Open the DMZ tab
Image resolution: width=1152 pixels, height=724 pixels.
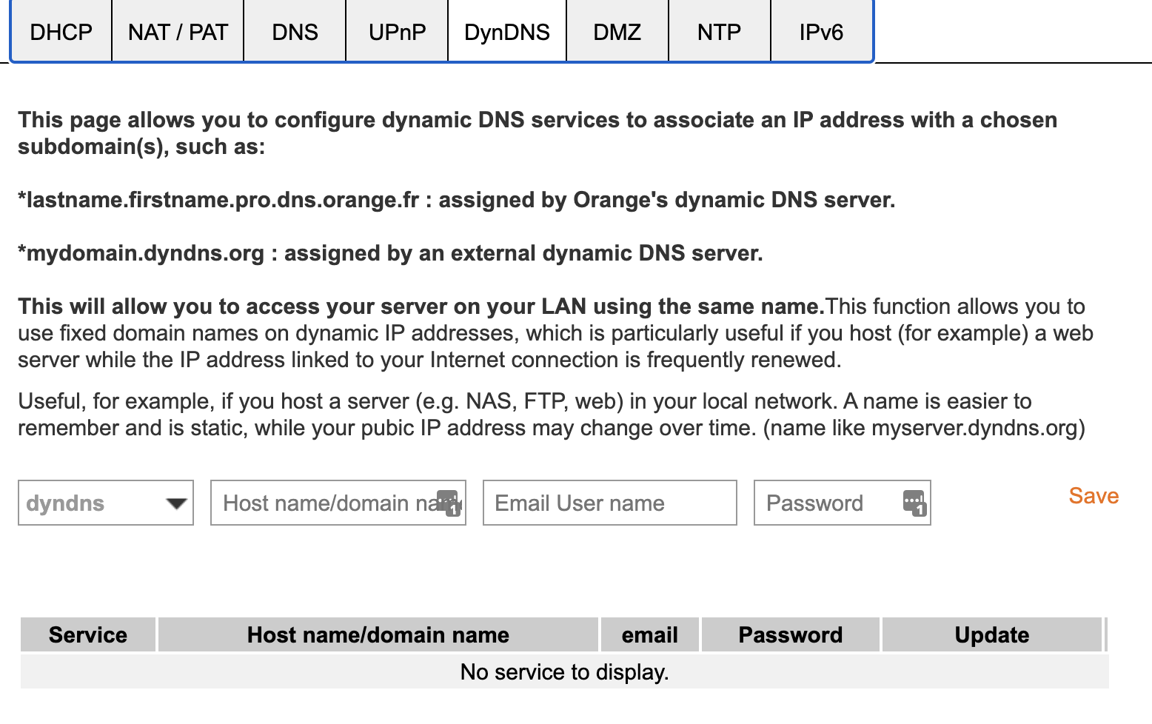(x=617, y=33)
